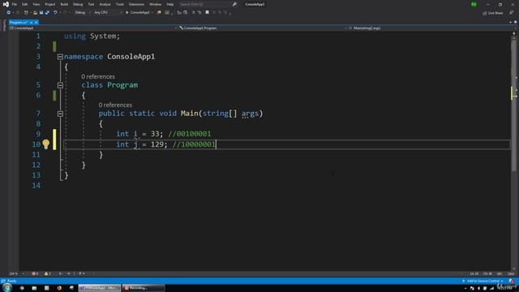Click the Visual Studio logo icon
The image size is (519, 292).
[6, 4]
